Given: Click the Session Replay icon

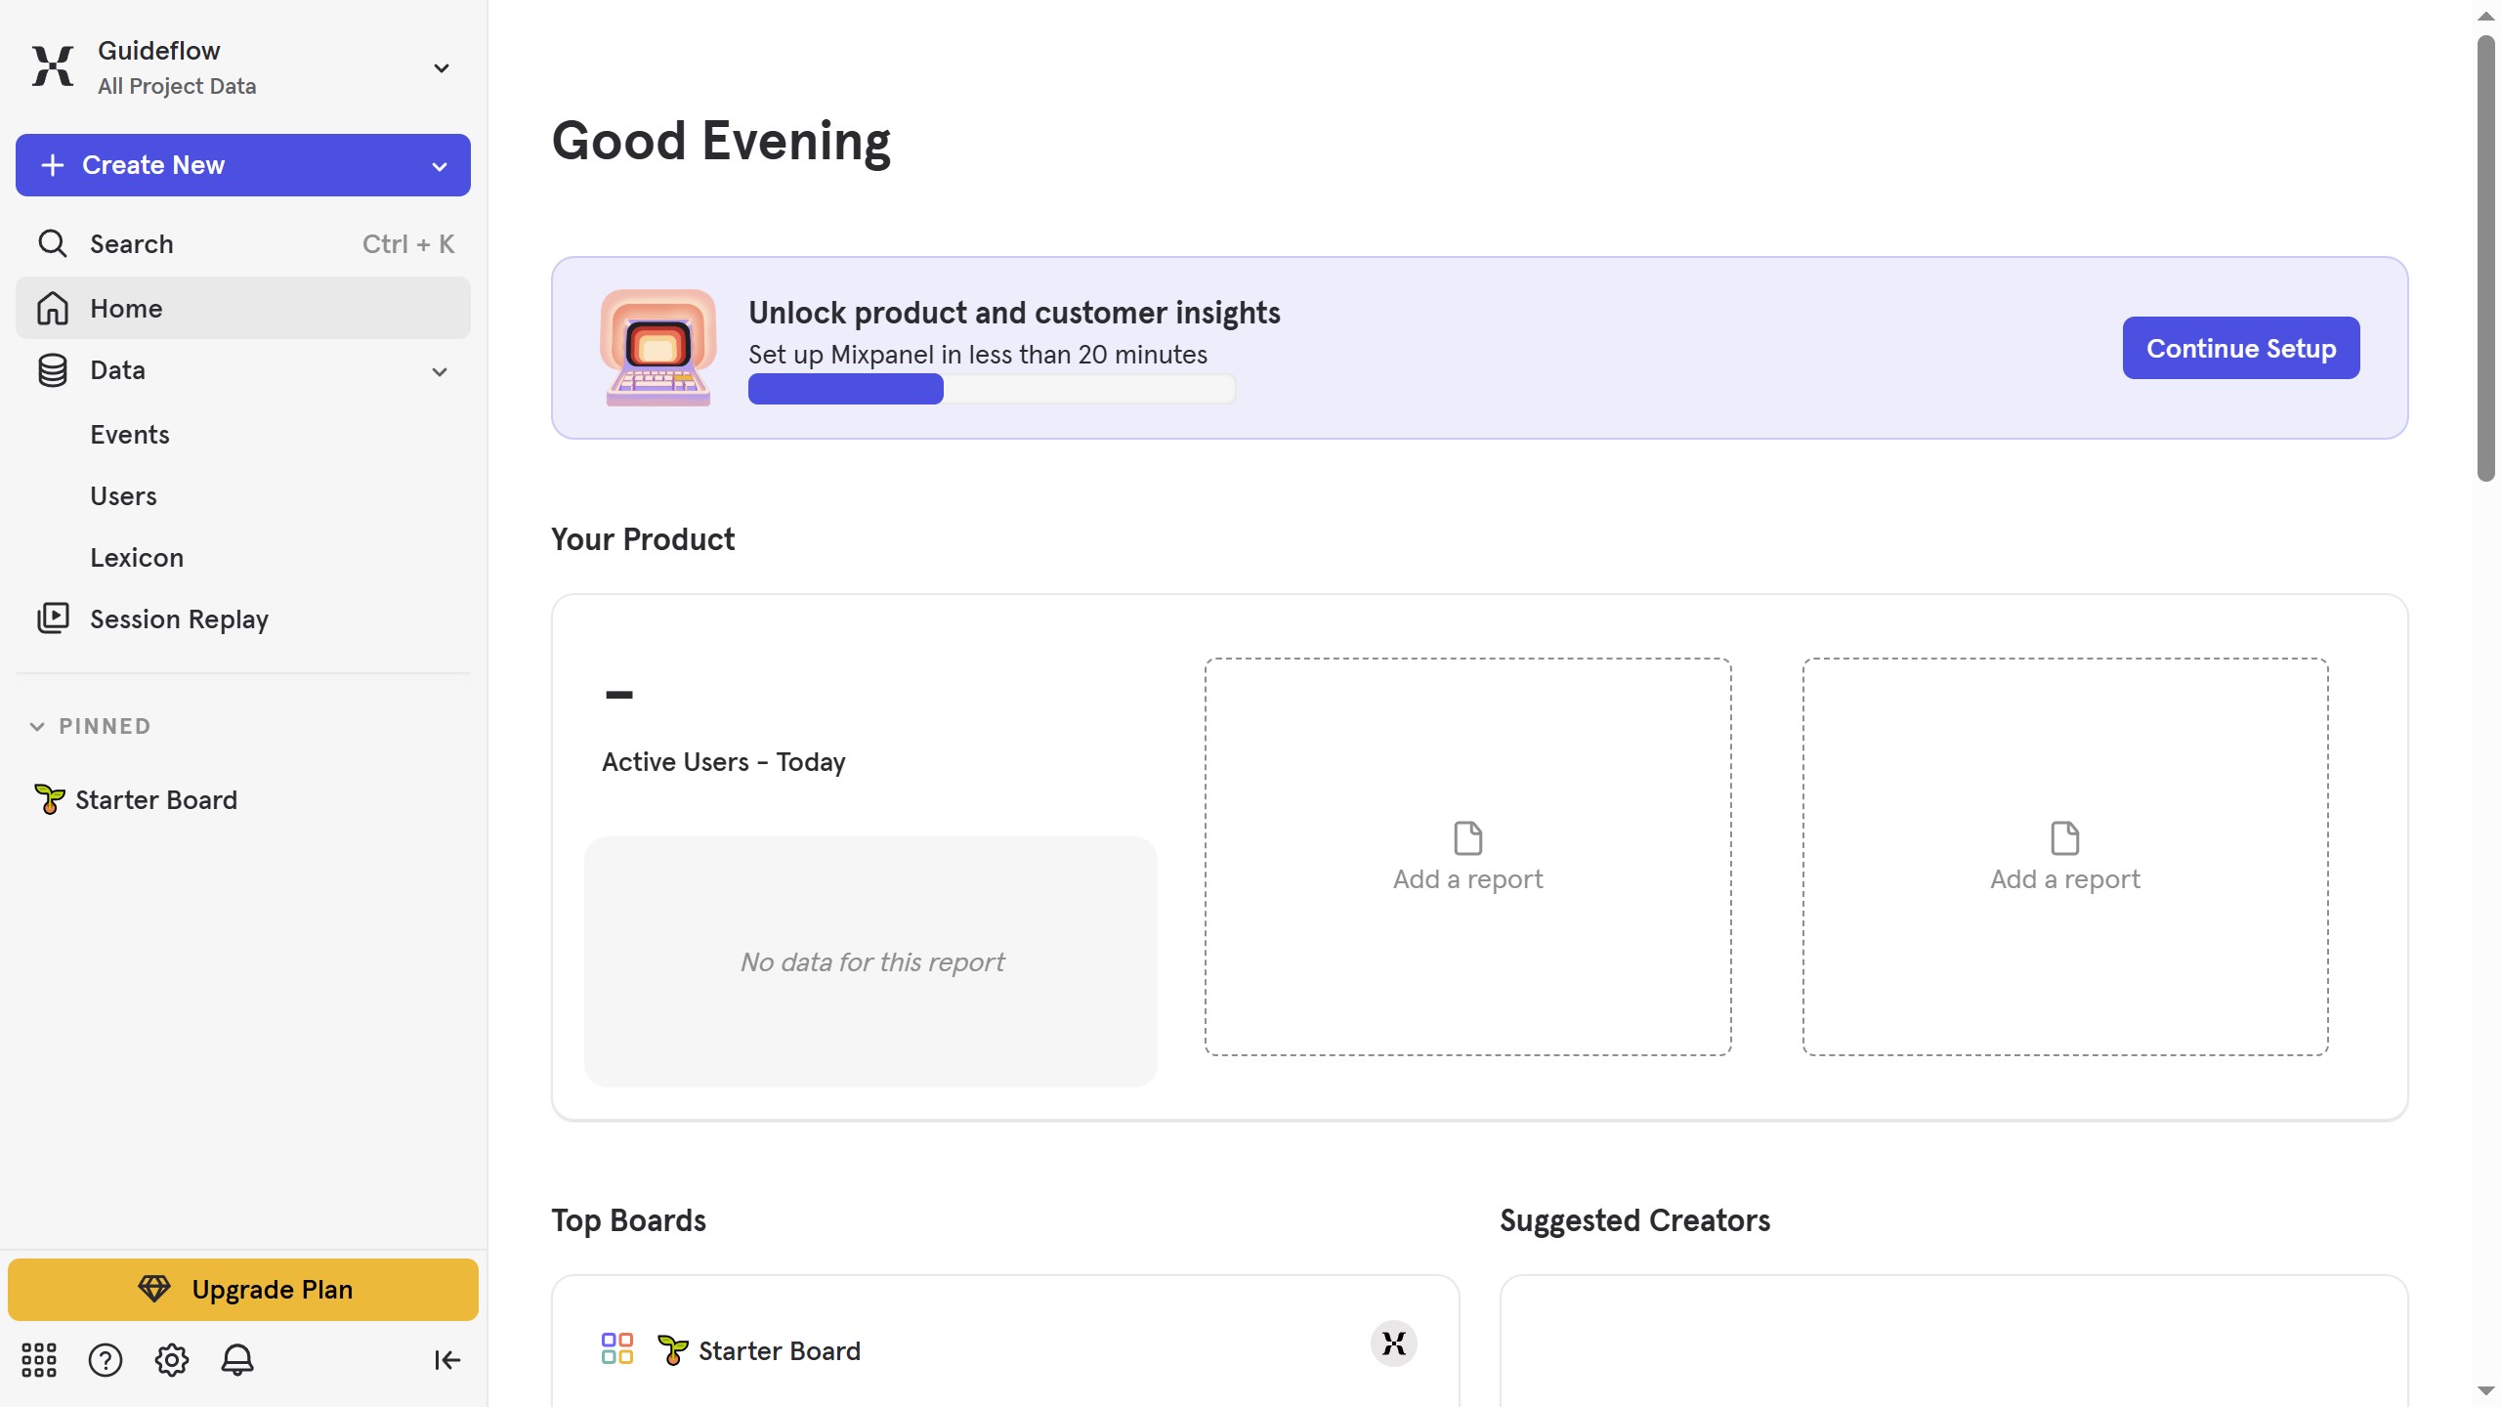Looking at the screenshot, I should pyautogui.click(x=53, y=618).
